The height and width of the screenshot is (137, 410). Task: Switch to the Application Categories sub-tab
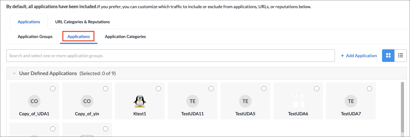pos(125,36)
